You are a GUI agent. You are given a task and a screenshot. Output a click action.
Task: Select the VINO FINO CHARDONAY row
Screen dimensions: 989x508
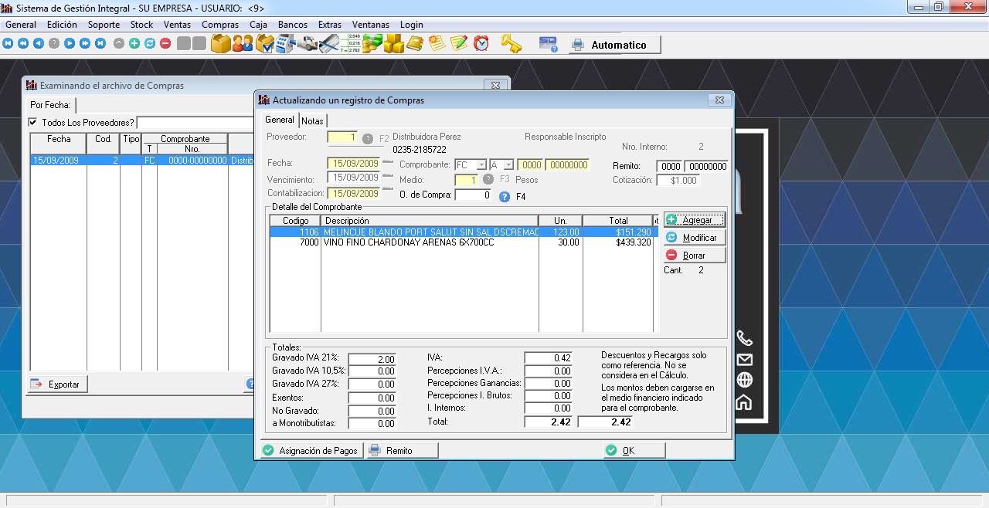click(x=408, y=242)
